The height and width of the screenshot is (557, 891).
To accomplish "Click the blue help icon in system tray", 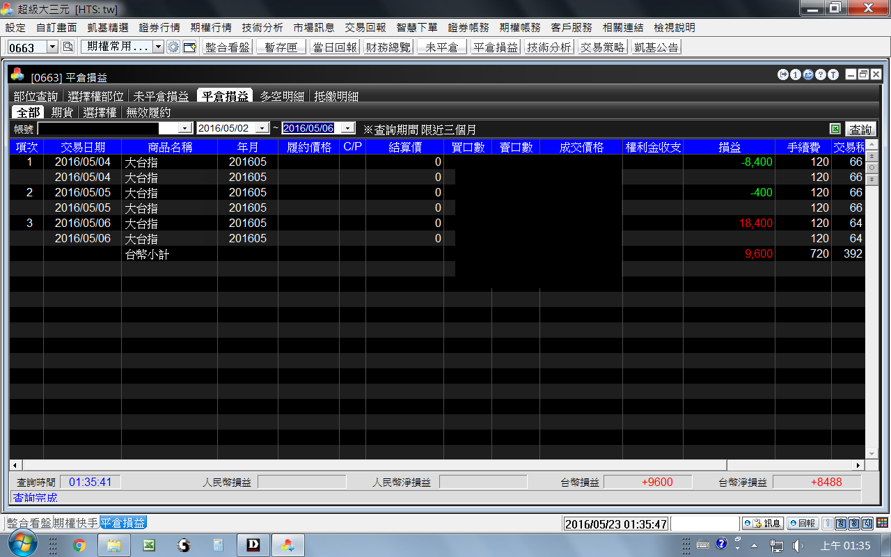I will coord(722,544).
